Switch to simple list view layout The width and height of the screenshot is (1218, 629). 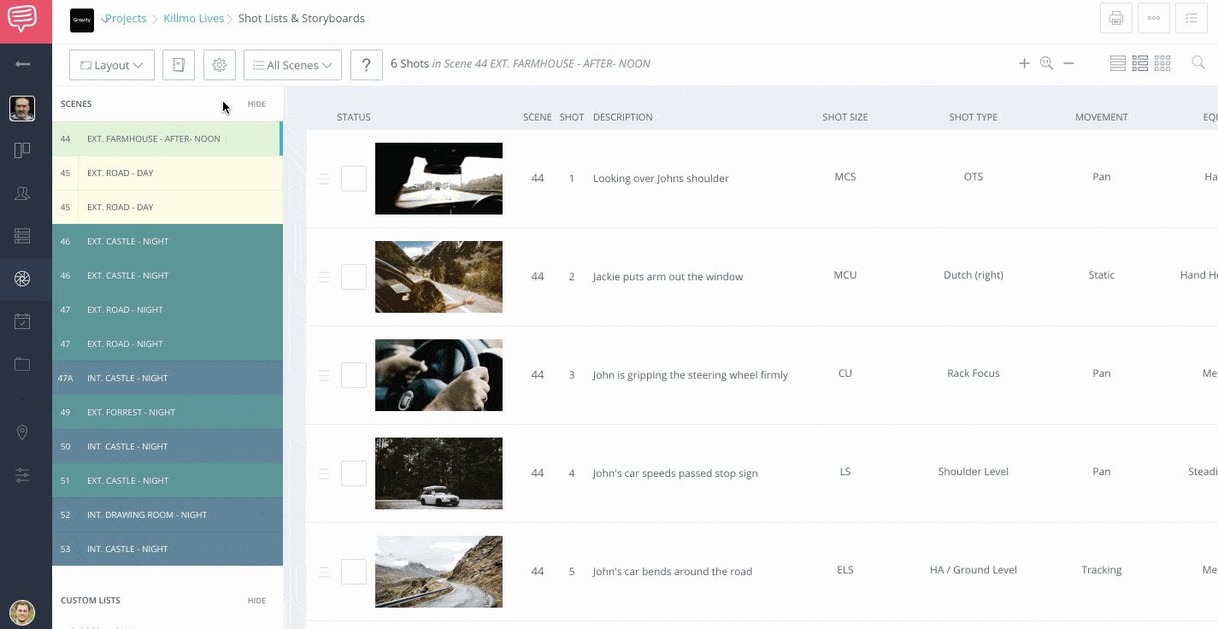pyautogui.click(x=1117, y=62)
